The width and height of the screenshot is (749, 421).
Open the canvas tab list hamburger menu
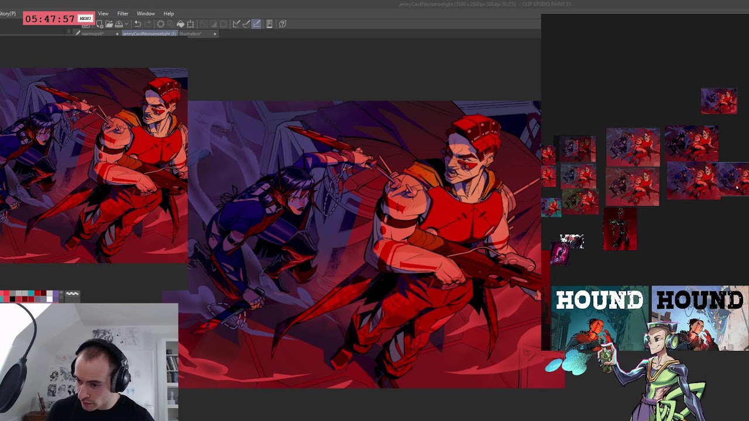(x=68, y=32)
